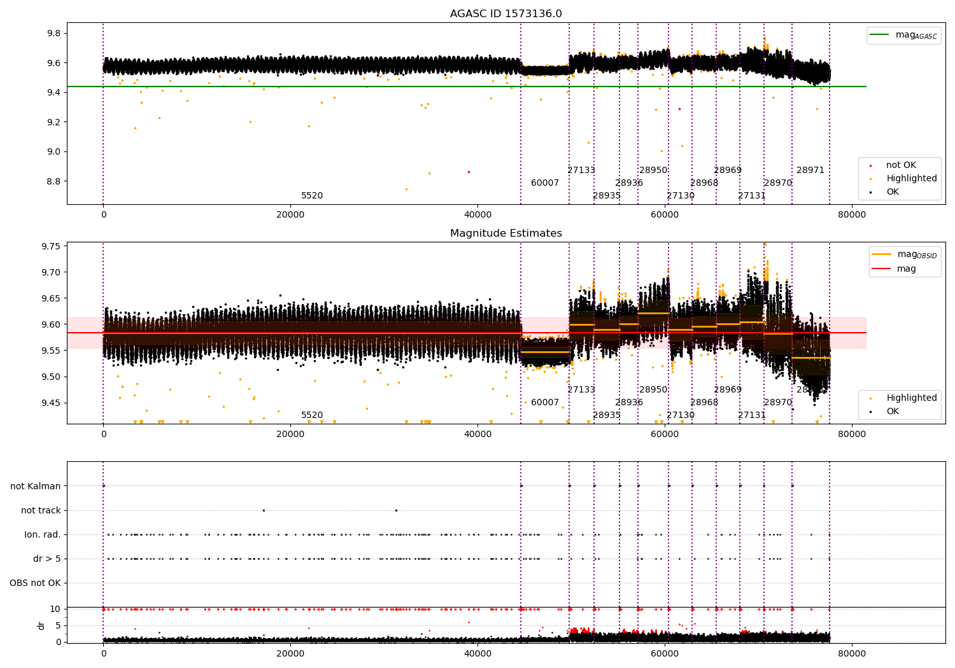
Task: Click the 9.45 tick on middle y-axis
Action: pos(52,403)
